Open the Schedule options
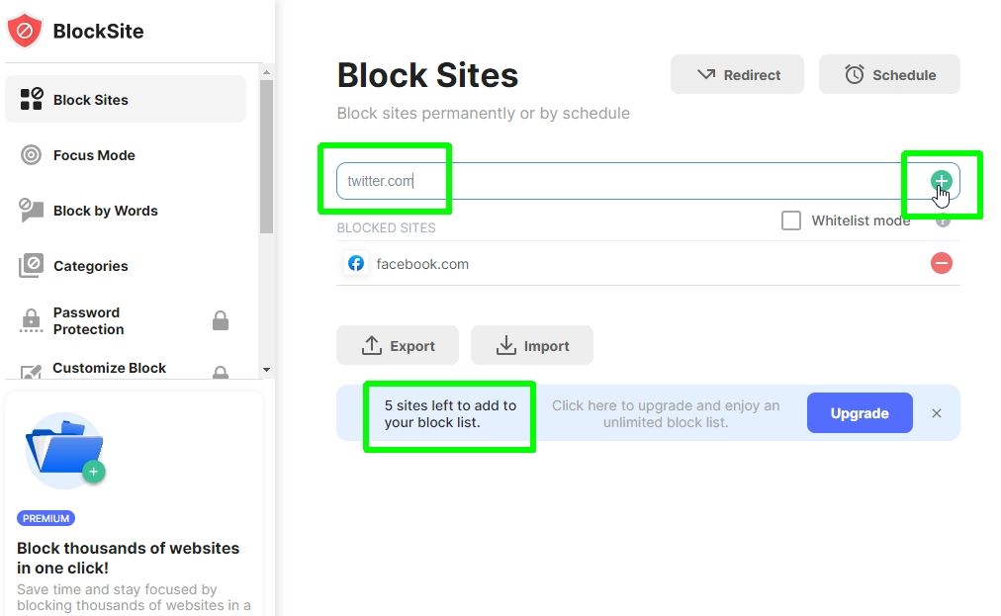Image resolution: width=1001 pixels, height=616 pixels. (888, 74)
